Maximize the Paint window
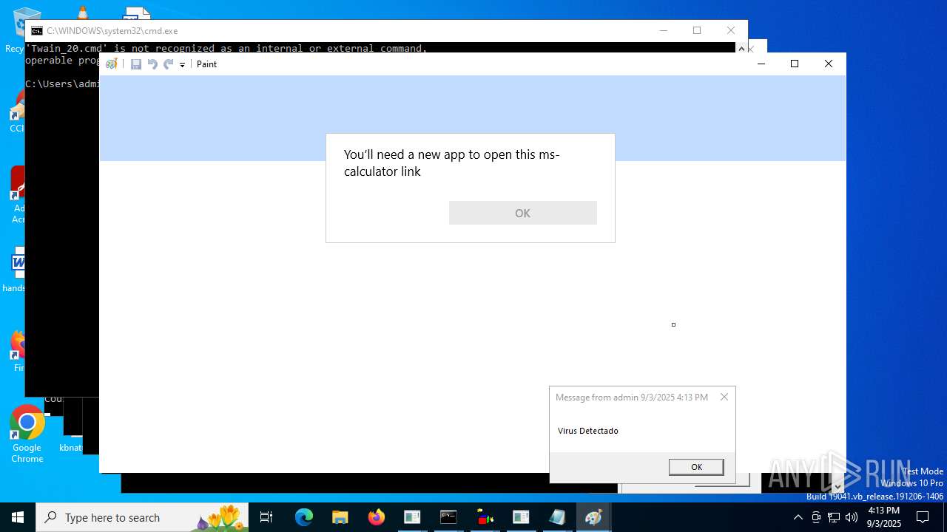 795,64
